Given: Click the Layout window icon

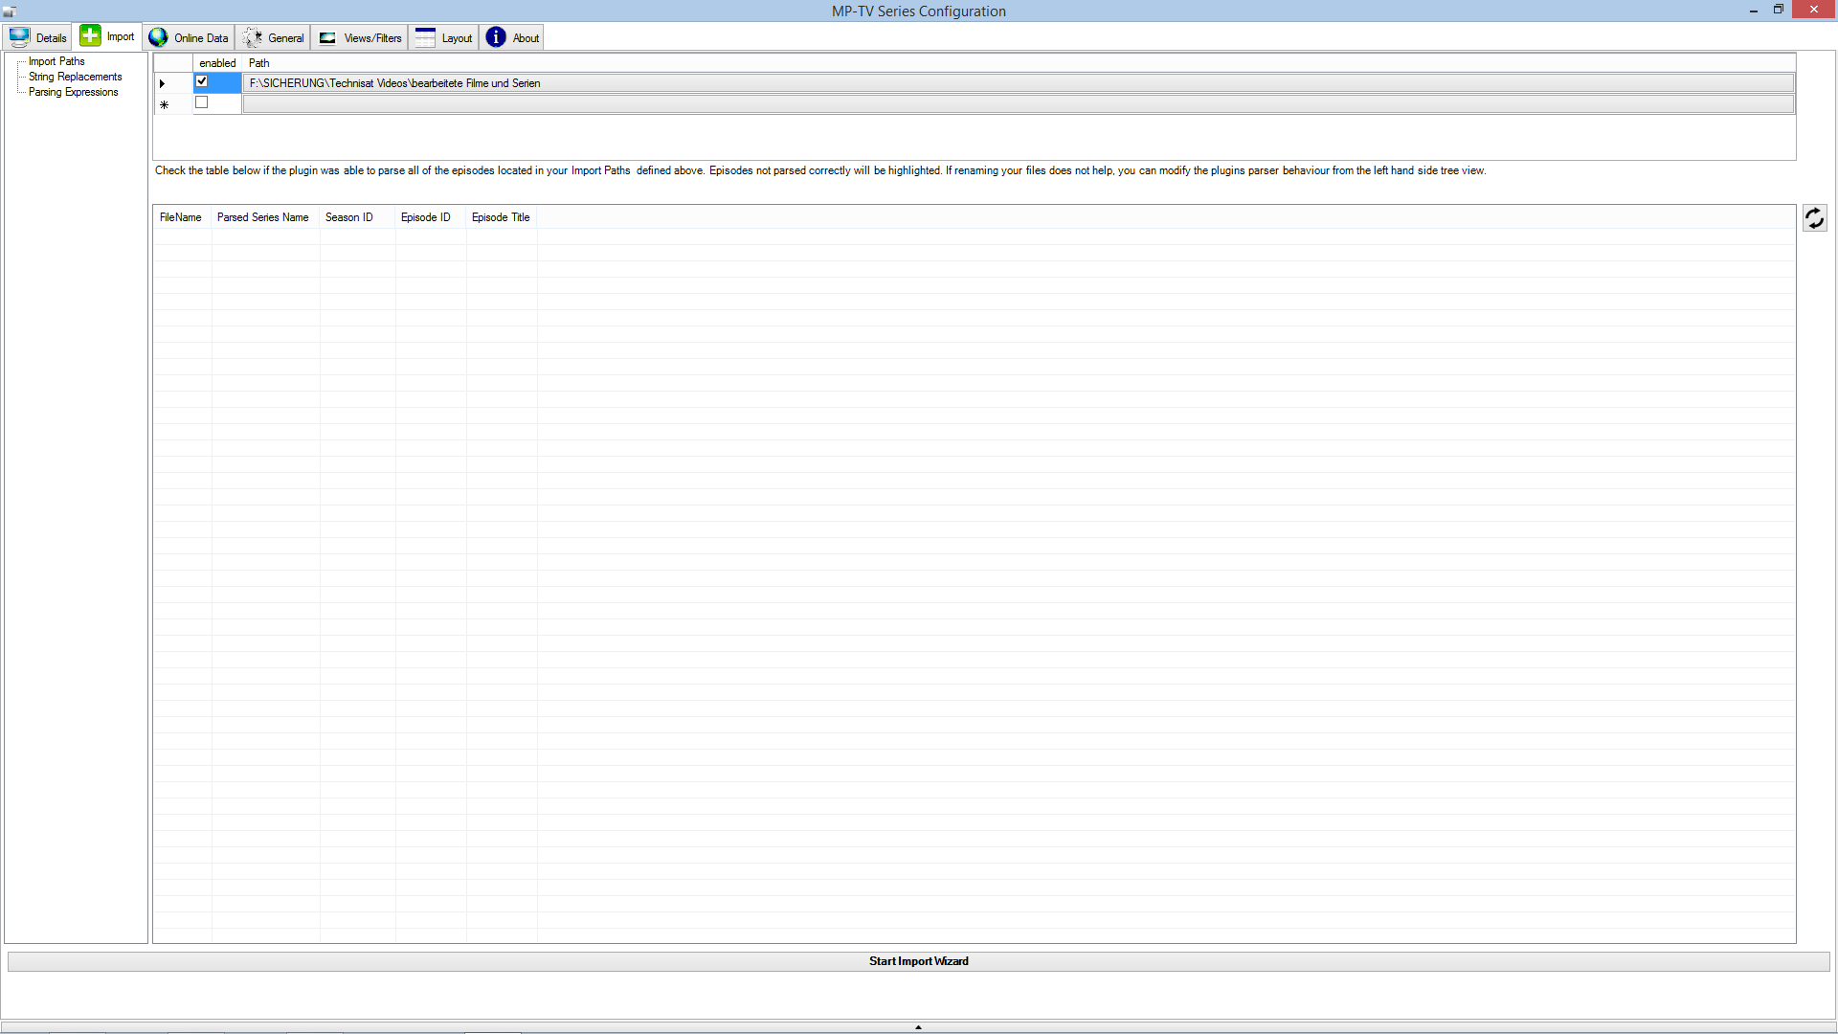Looking at the screenshot, I should click(425, 37).
